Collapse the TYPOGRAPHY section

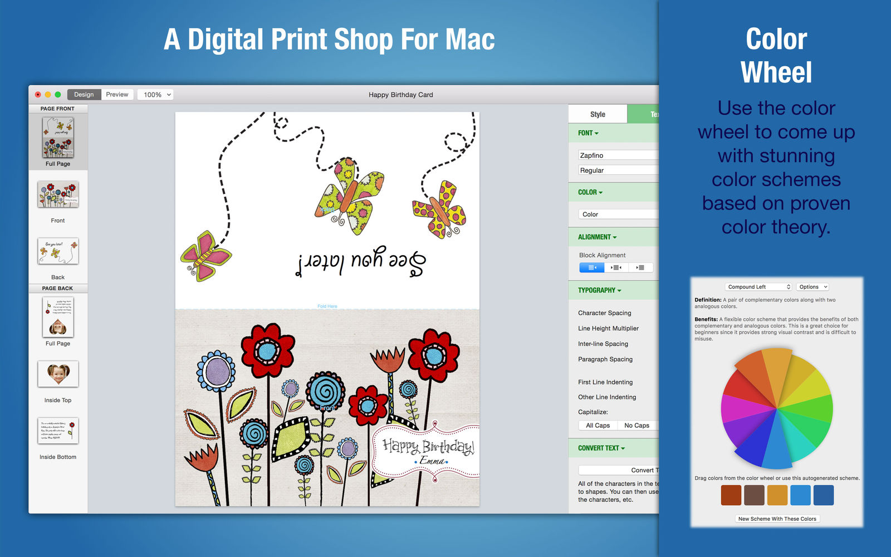[x=599, y=290]
